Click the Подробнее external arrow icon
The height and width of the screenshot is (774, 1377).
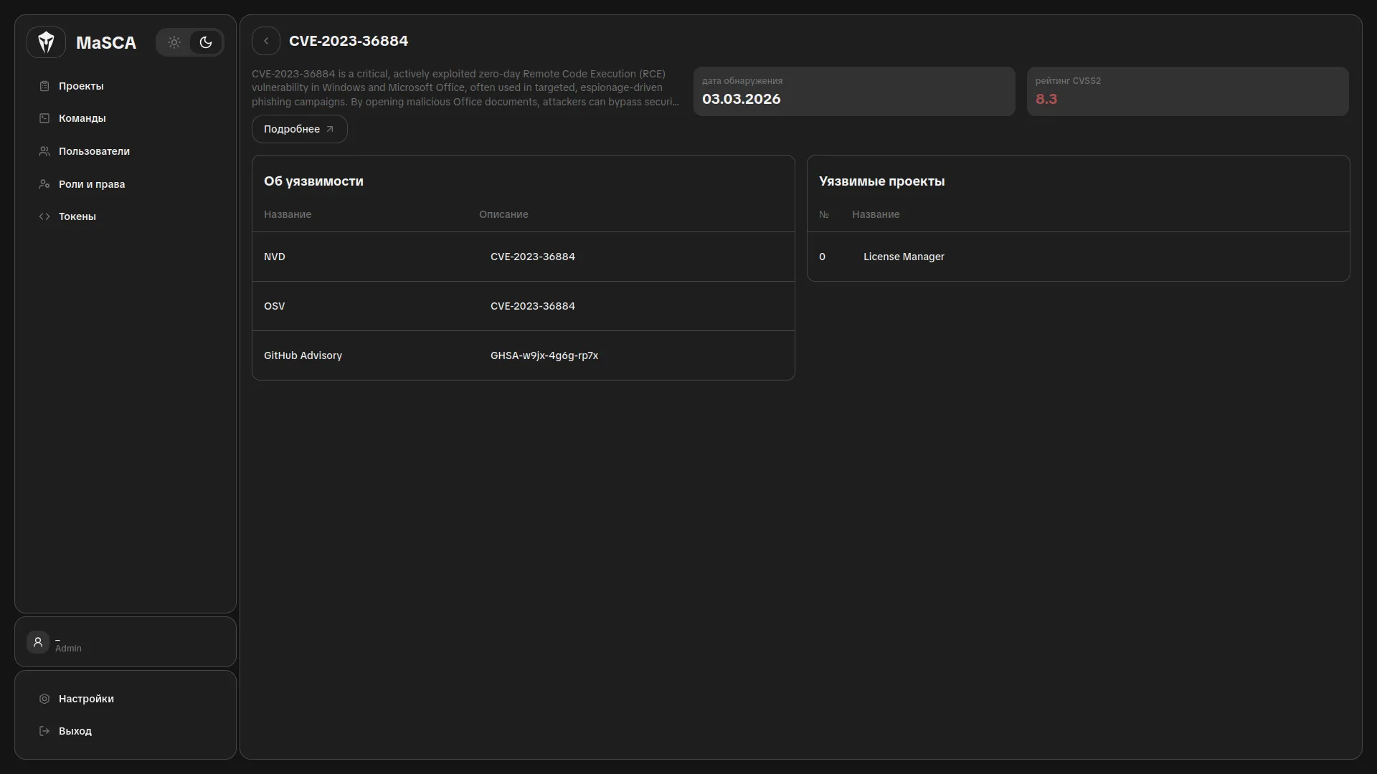[x=330, y=129]
